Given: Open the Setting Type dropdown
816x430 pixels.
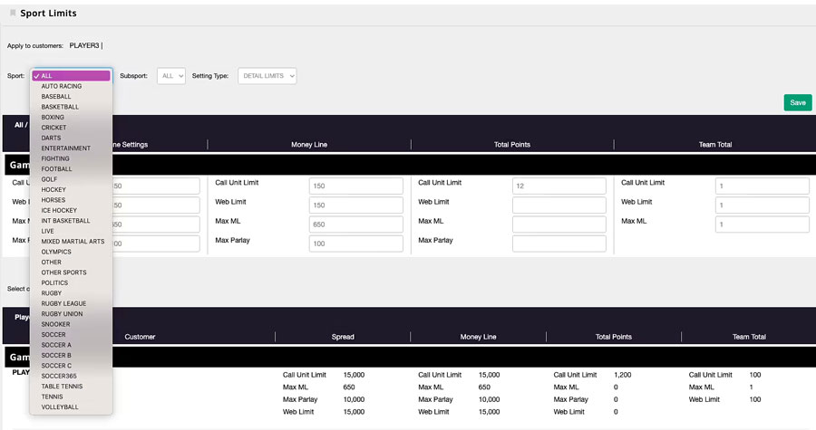Looking at the screenshot, I should pos(267,76).
